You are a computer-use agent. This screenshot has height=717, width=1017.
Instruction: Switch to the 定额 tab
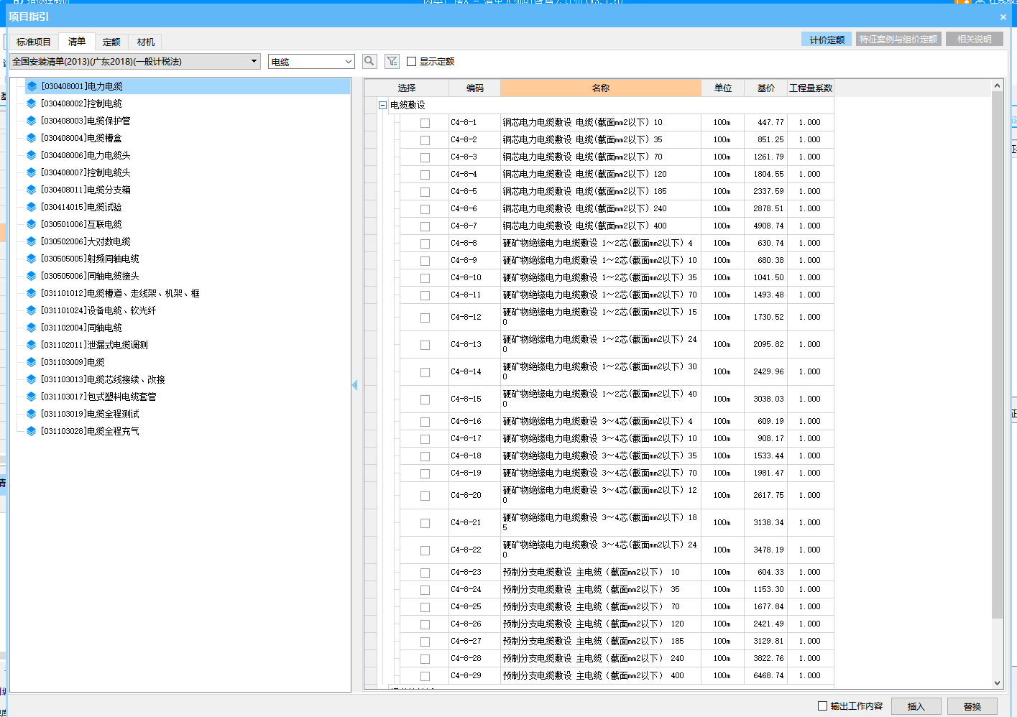pyautogui.click(x=111, y=42)
